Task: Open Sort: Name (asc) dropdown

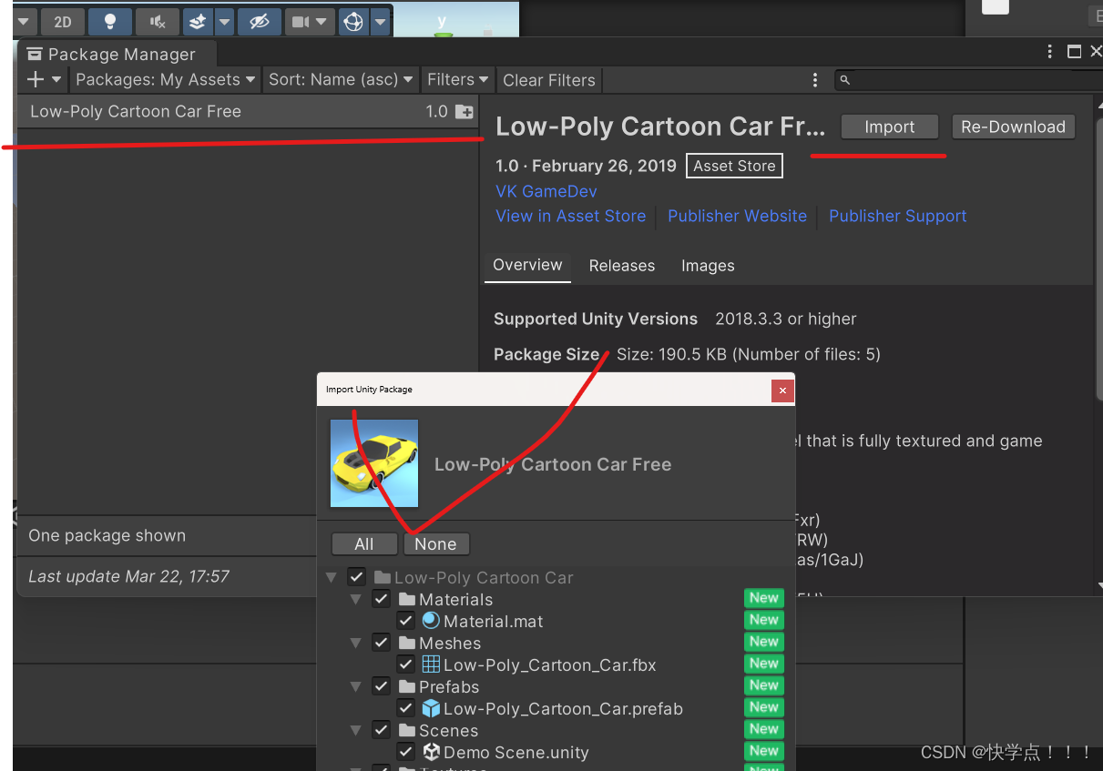Action: point(341,79)
